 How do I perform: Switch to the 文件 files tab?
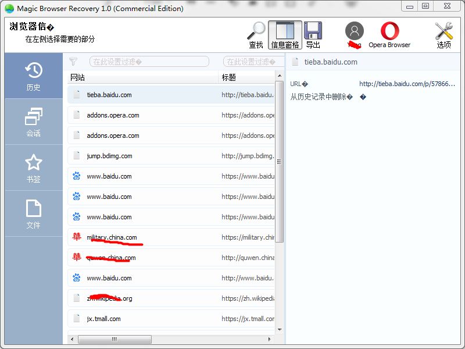pos(34,214)
